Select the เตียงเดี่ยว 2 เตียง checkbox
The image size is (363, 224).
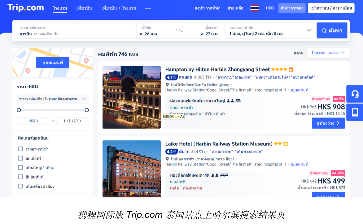pyautogui.click(x=20, y=186)
